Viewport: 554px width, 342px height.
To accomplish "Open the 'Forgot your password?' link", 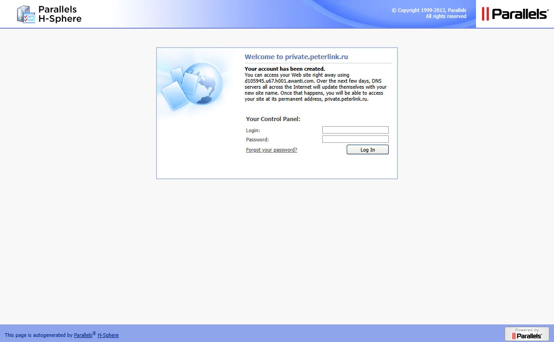I will (x=271, y=150).
